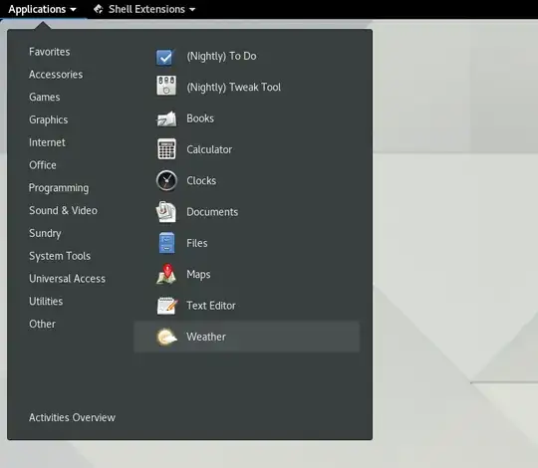Select the Programming category

59,188
